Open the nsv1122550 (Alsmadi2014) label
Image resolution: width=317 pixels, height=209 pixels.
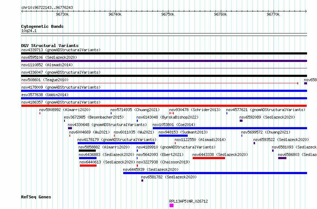click(200, 140)
